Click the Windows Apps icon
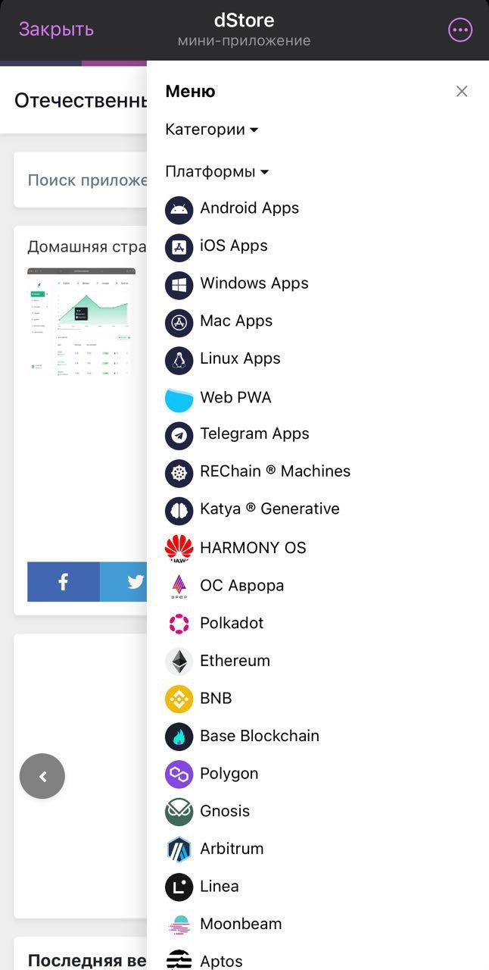This screenshot has width=489, height=970. pyautogui.click(x=179, y=283)
